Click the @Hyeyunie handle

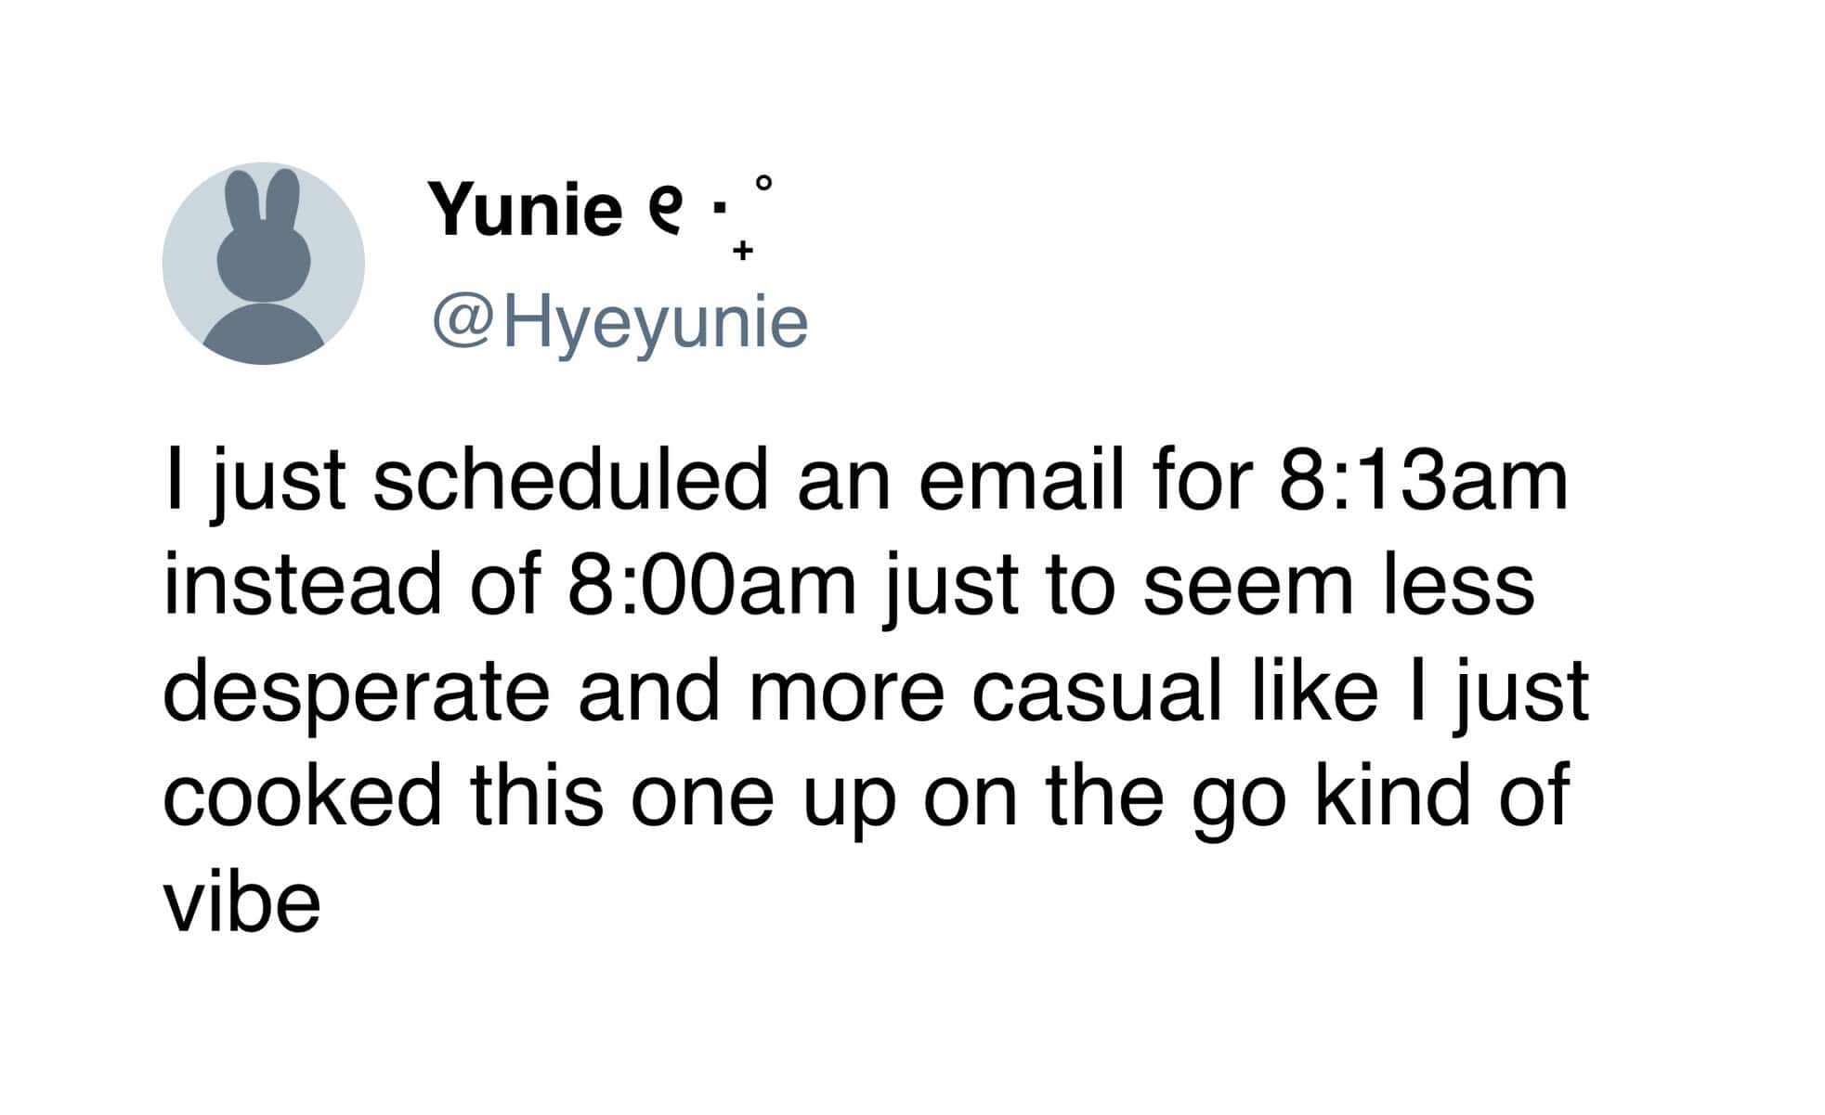click(x=619, y=323)
